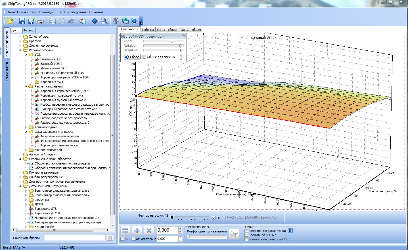
Task: Click the blue question mark help icon
Action: [x=134, y=21]
